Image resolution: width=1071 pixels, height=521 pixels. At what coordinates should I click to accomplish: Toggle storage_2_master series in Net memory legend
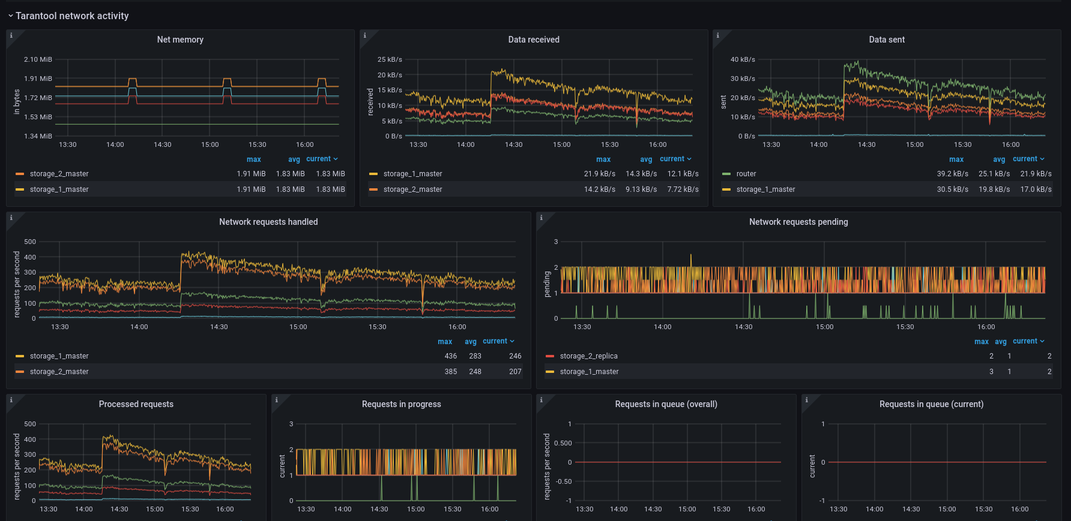[59, 174]
